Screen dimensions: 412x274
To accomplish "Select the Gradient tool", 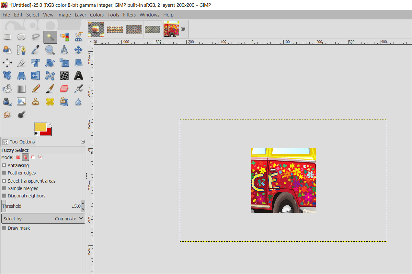I will coord(21,89).
